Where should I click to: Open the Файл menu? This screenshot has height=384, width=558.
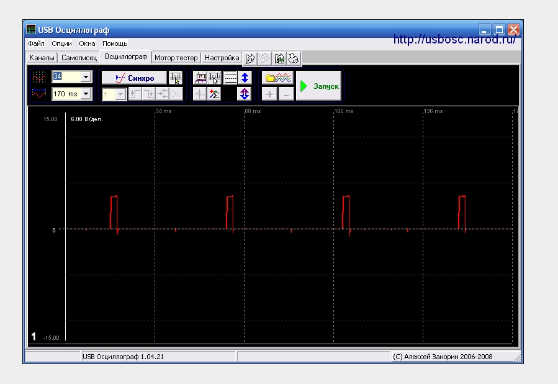tap(36, 43)
